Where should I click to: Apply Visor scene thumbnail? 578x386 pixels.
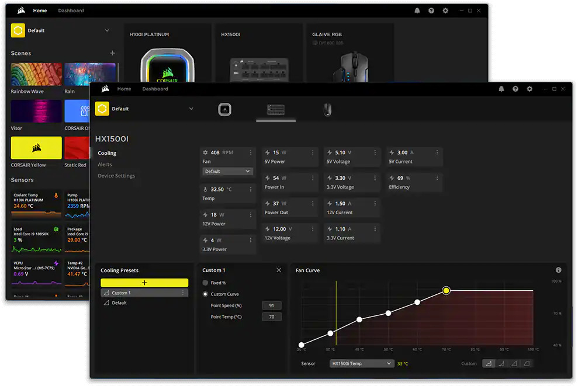pos(36,111)
